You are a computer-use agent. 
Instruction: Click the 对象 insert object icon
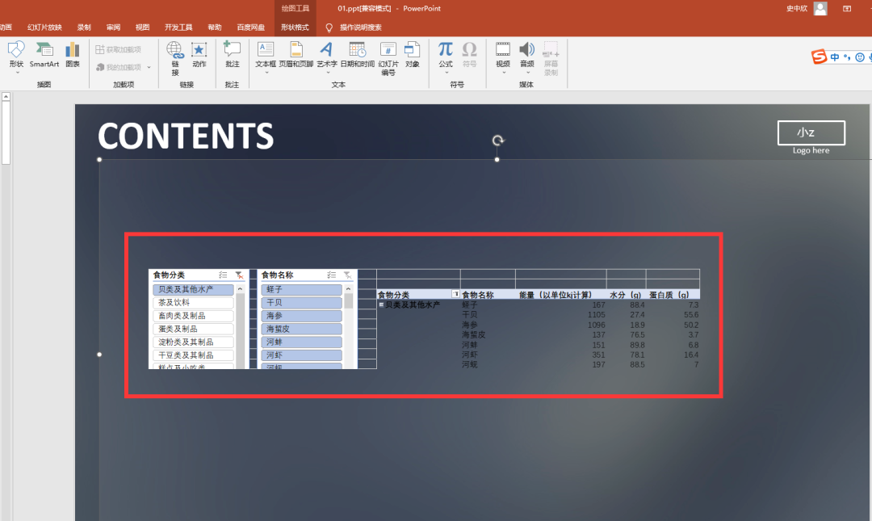pyautogui.click(x=413, y=53)
